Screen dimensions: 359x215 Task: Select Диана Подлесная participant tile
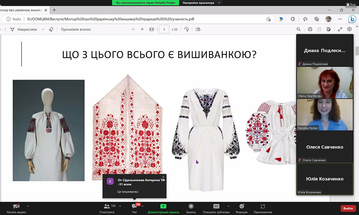click(x=325, y=51)
